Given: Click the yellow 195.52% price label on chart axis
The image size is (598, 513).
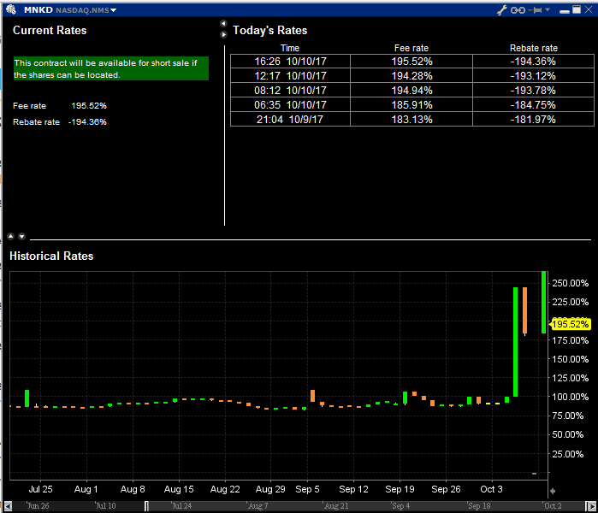Looking at the screenshot, I should tap(570, 324).
